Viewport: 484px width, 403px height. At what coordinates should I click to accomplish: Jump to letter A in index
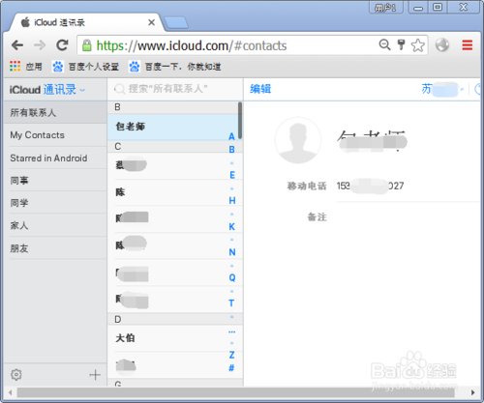tap(231, 136)
